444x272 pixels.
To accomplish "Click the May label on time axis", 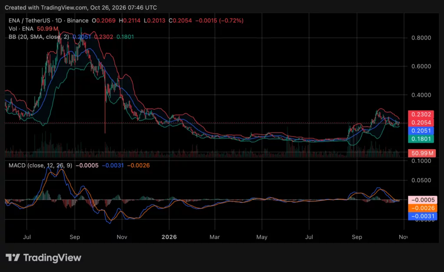I will pos(261,237).
